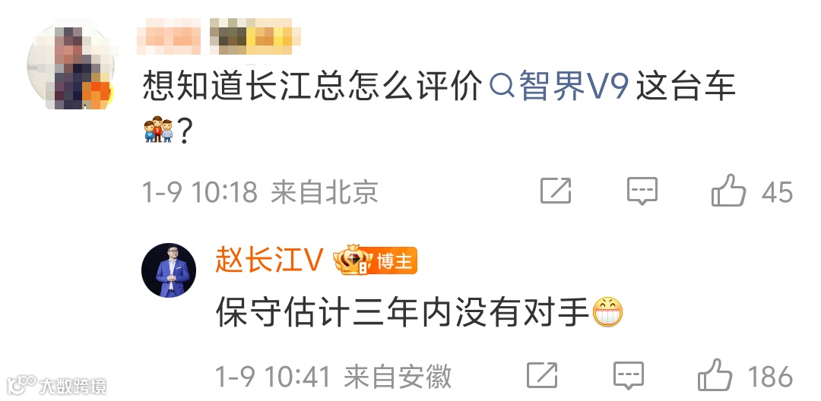This screenshot has height=401, width=821.
Task: Click the family emoji in the comment
Action: point(158,130)
